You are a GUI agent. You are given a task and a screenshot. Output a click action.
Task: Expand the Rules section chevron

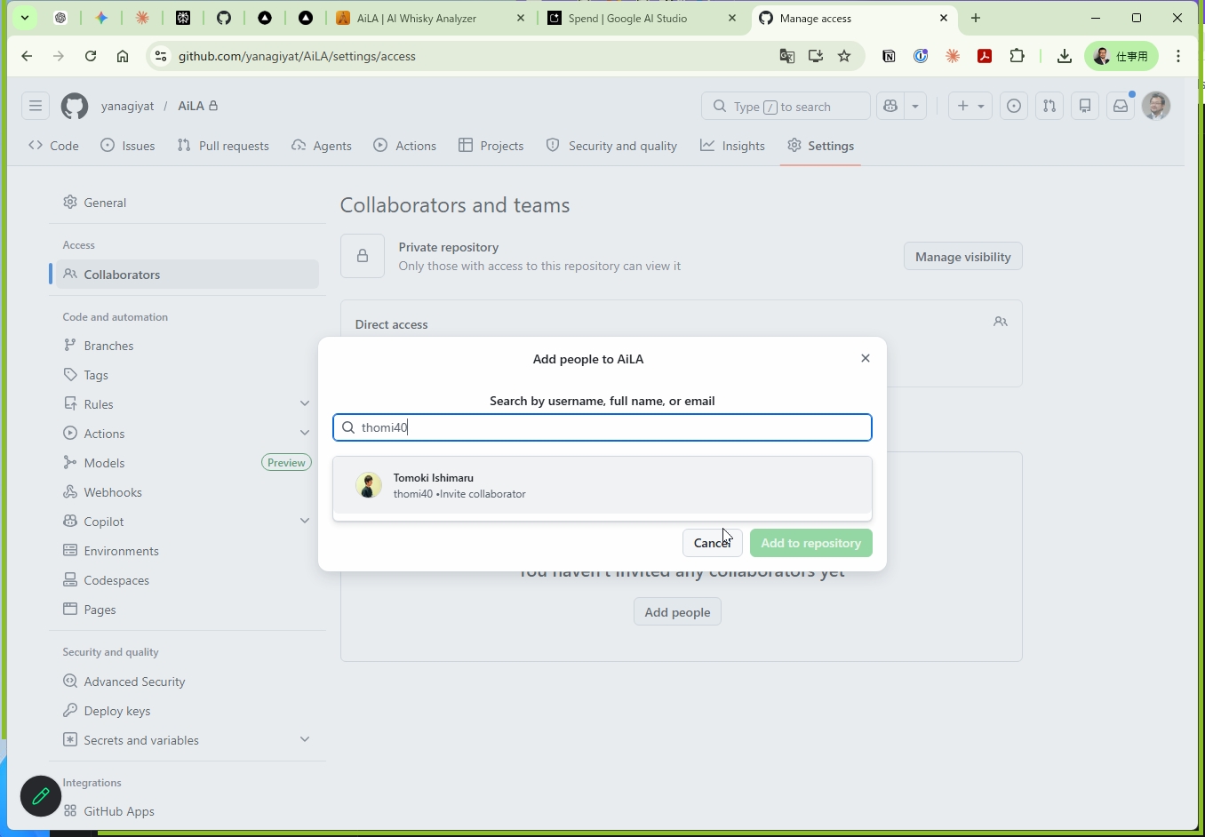pos(305,404)
